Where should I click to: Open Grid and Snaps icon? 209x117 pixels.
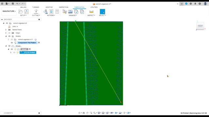coord(103,113)
